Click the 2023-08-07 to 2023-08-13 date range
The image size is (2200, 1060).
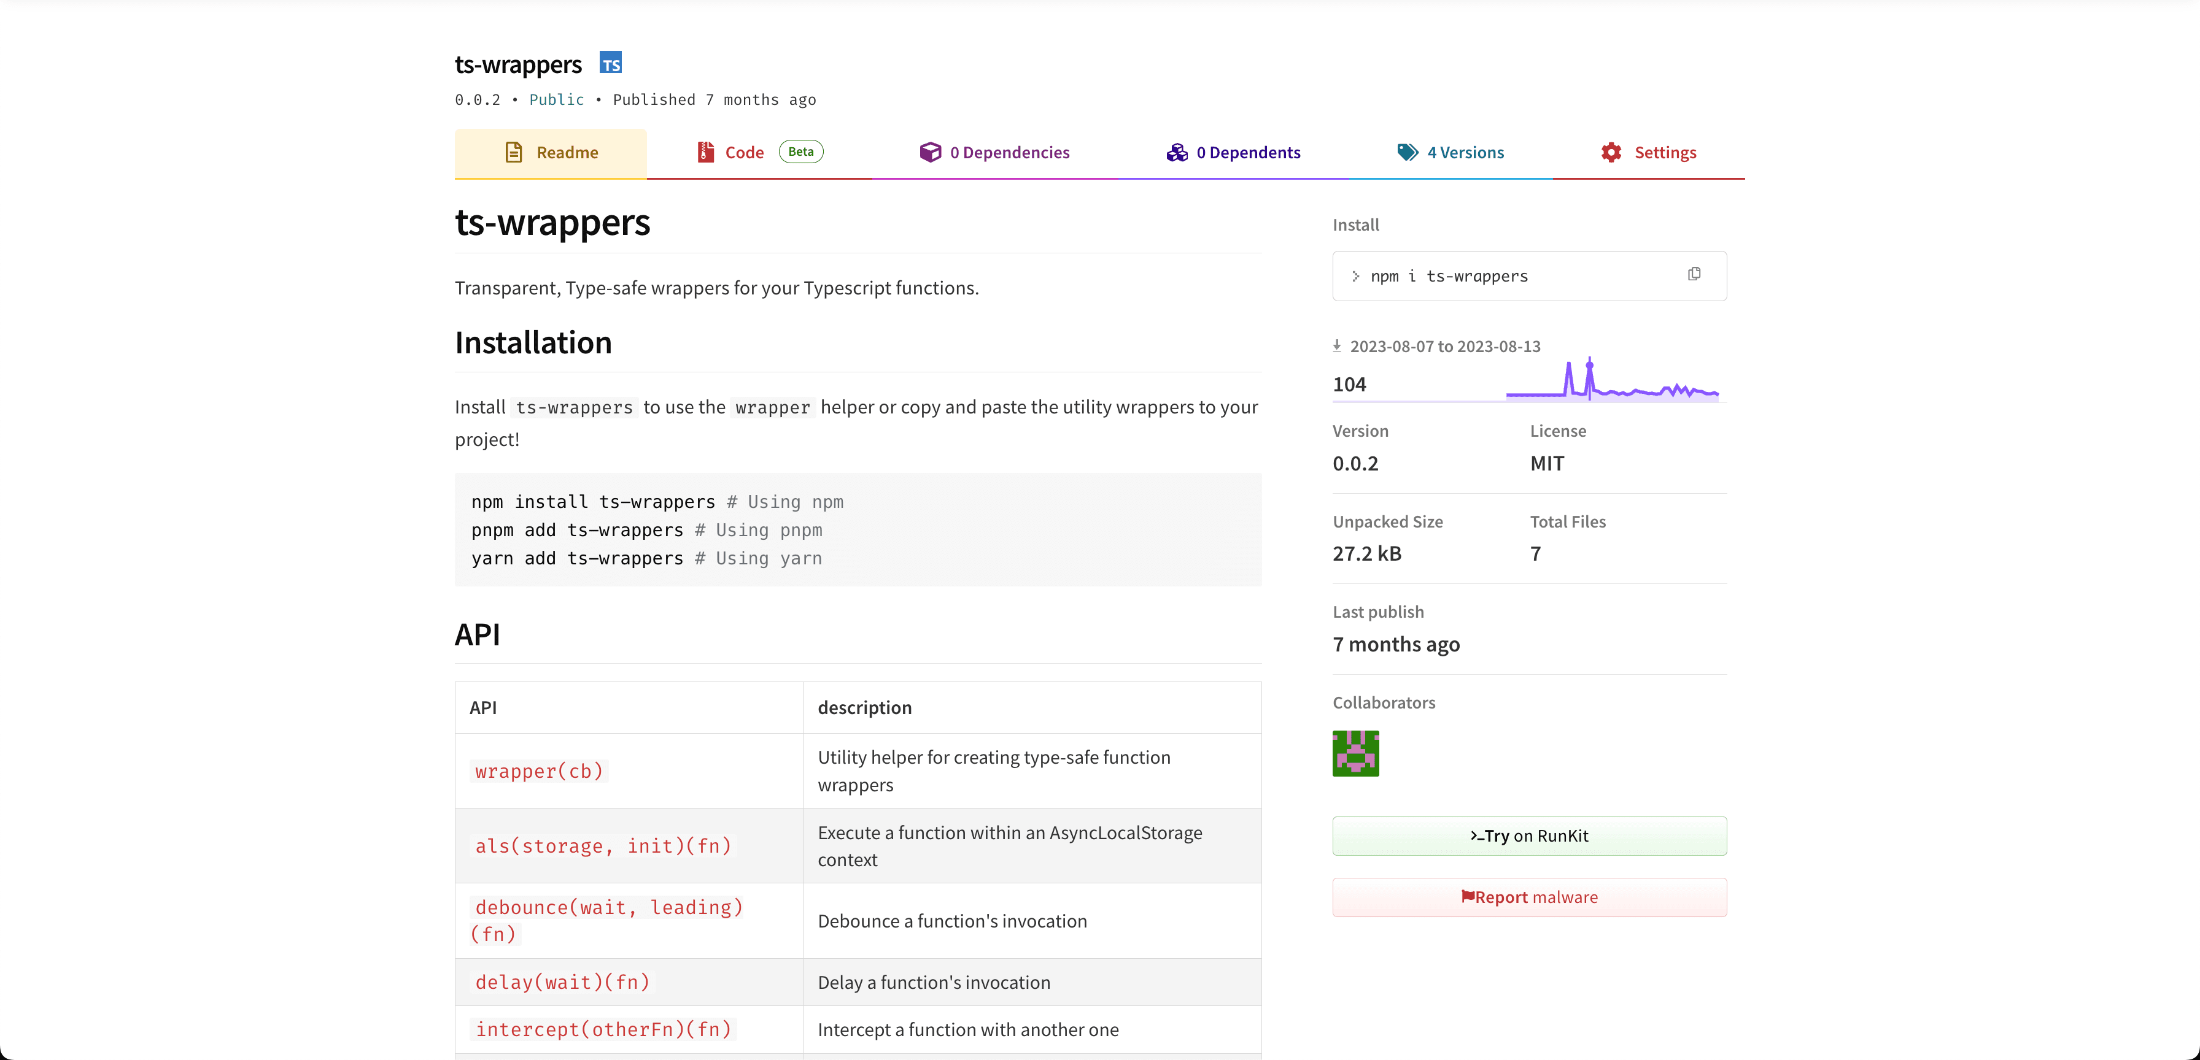(x=1445, y=347)
